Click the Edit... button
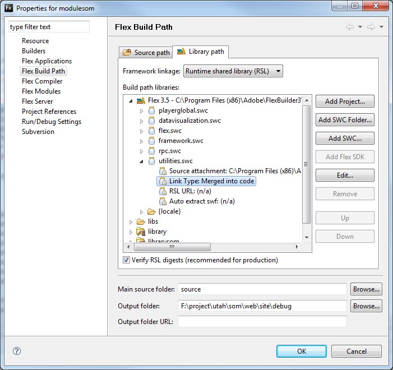This screenshot has width=393, height=370. 345,175
